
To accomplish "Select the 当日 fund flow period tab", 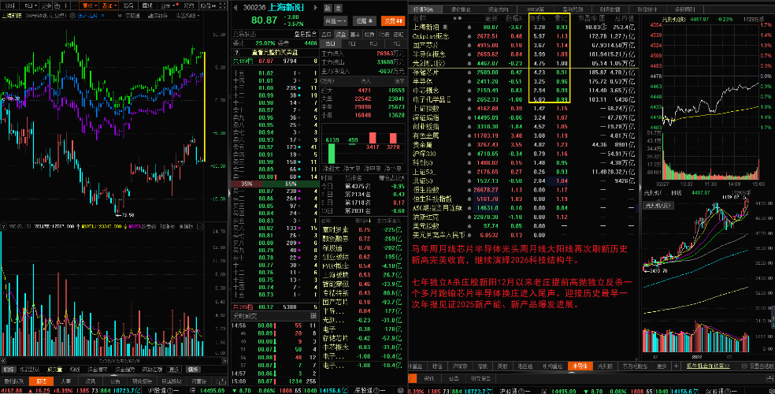I will coord(330,43).
